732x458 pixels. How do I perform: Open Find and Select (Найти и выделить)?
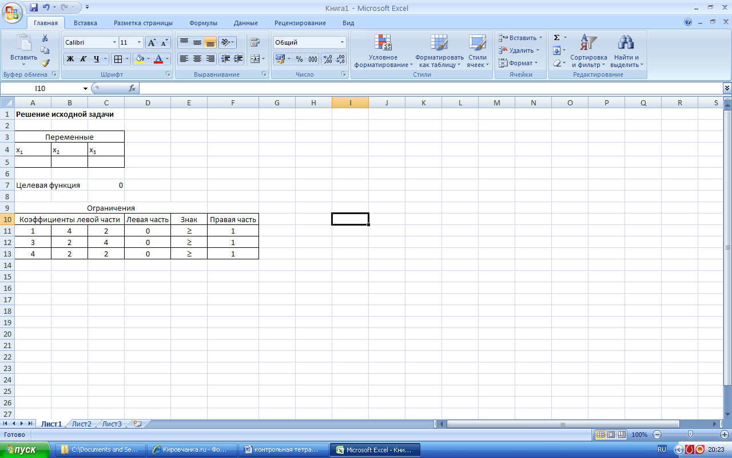[x=627, y=51]
